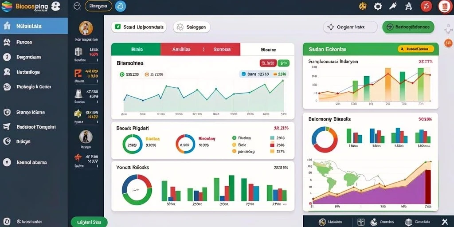Click the X tools icon at bottom right
Image resolution: width=454 pixels, height=227 pixels.
coord(445,222)
